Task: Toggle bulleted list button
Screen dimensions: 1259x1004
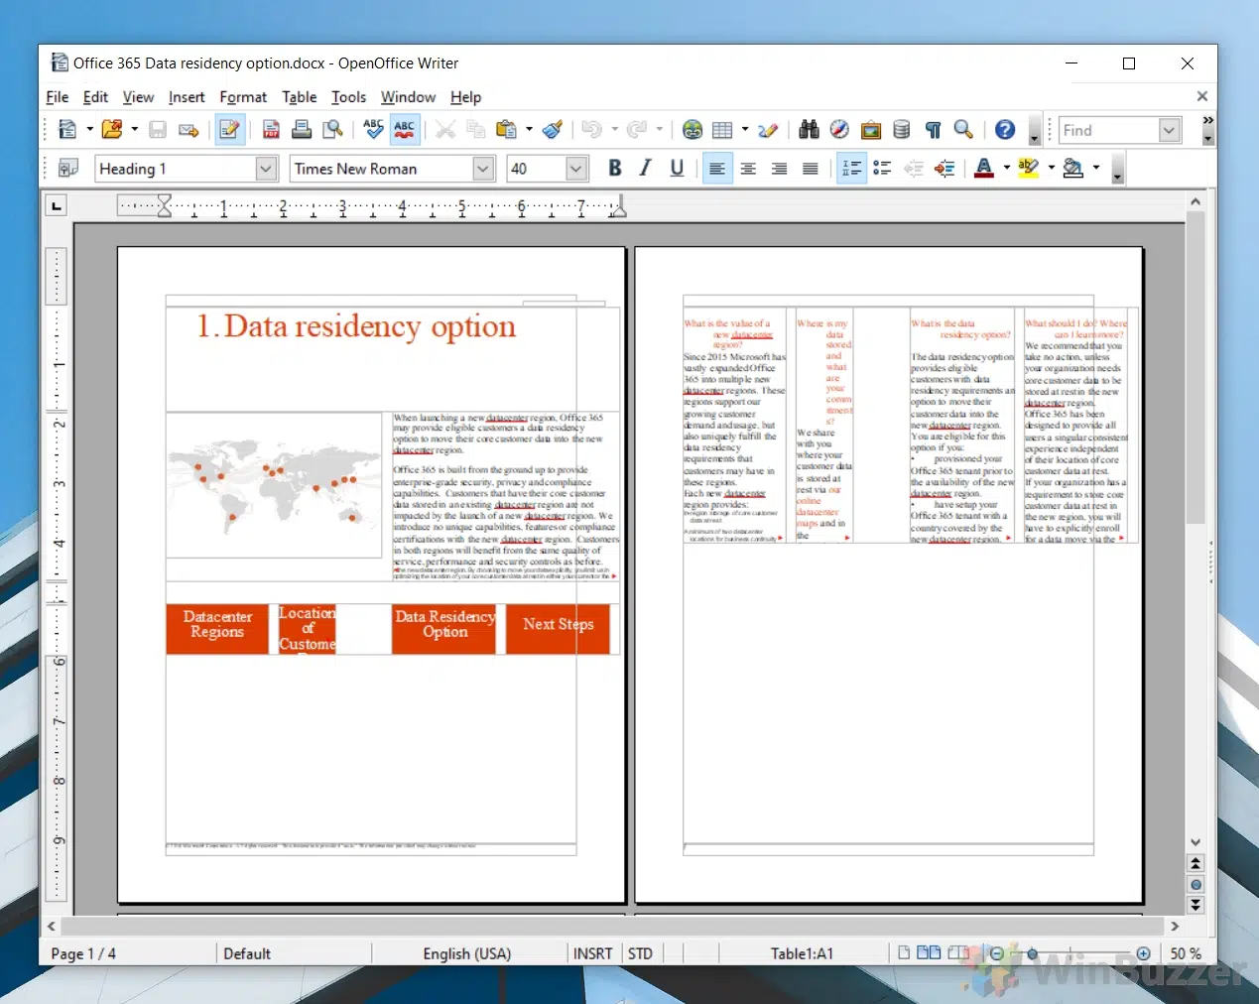Action: click(x=882, y=169)
